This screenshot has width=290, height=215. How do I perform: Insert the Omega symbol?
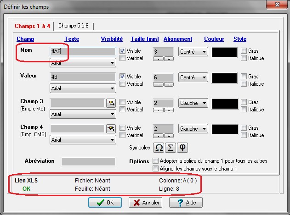(159, 148)
